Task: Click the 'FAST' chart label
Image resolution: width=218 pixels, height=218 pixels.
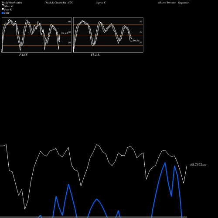Action: tap(23, 55)
